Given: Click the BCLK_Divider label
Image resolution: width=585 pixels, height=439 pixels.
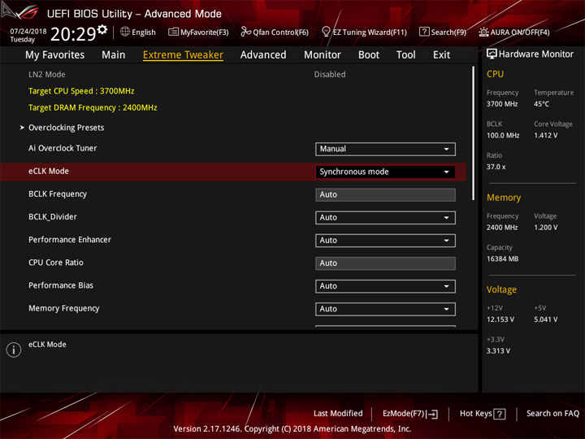Looking at the screenshot, I should [53, 217].
